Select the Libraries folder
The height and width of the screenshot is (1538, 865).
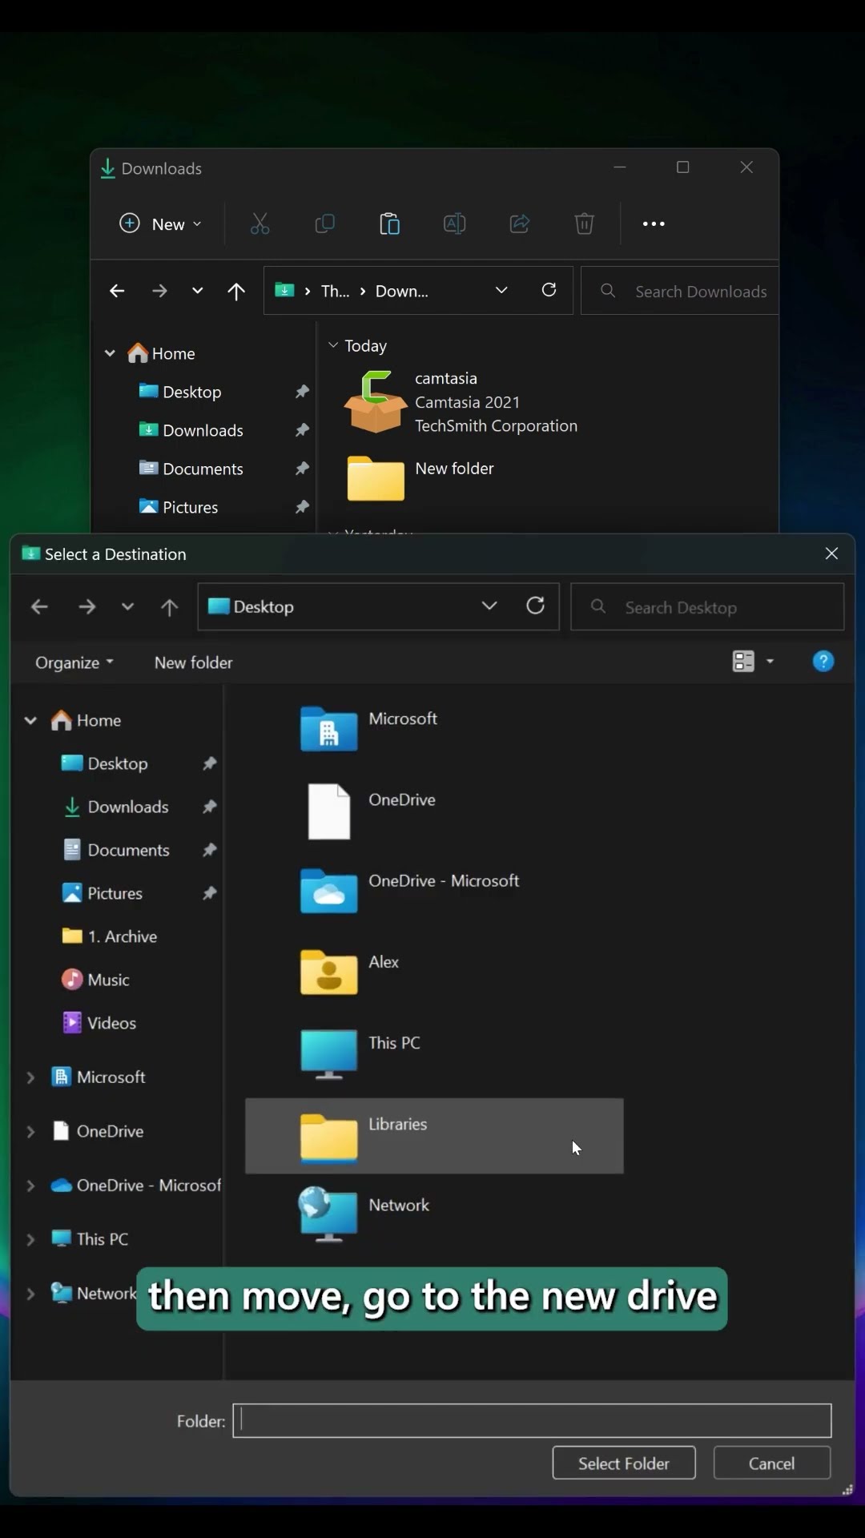point(434,1136)
